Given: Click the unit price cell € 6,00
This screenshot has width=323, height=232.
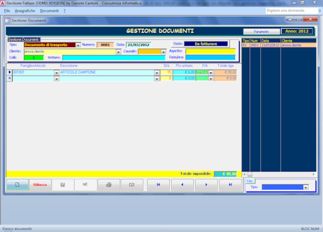Looking at the screenshot, I should 184,72.
